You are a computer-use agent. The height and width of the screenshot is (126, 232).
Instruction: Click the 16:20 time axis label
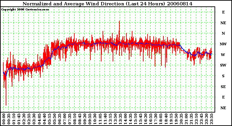146,119
